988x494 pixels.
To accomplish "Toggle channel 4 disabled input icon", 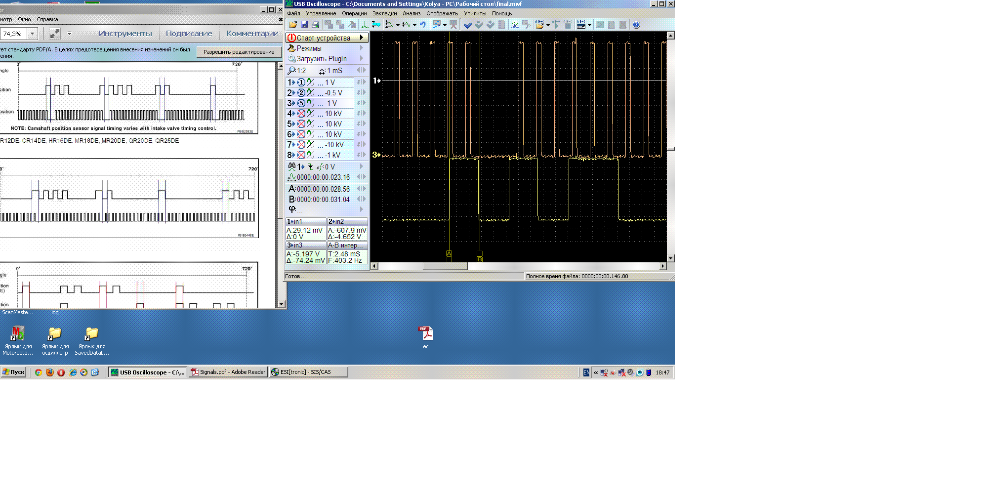I will click(x=301, y=114).
